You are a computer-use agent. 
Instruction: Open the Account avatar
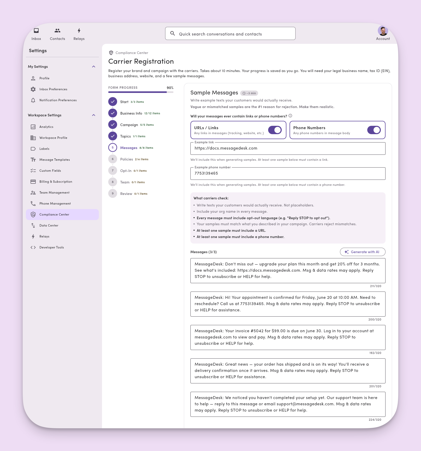point(383,31)
